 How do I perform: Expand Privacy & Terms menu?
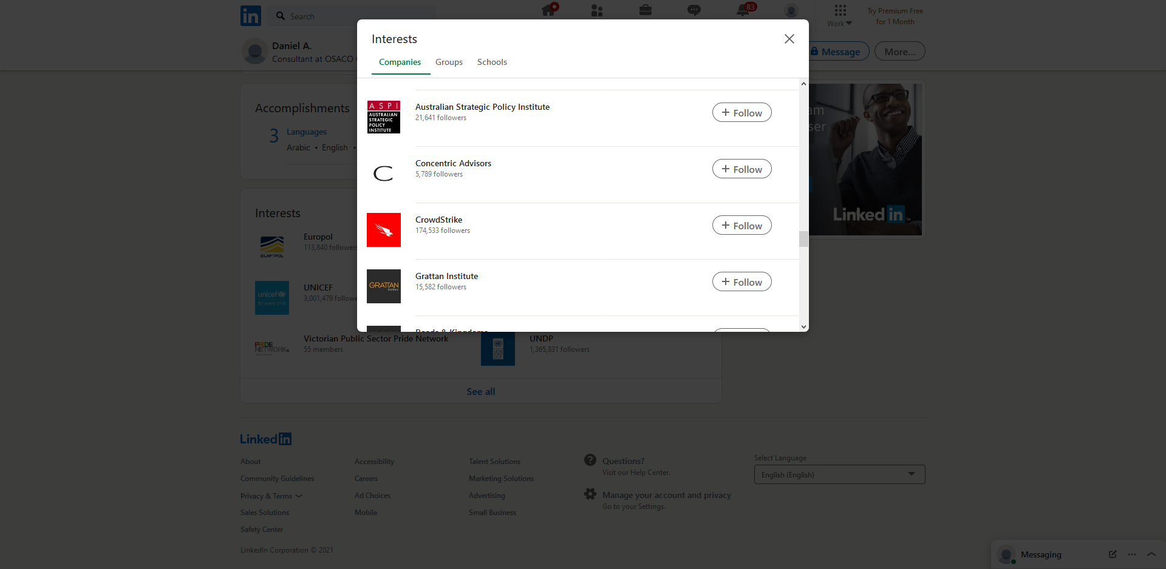tap(271, 496)
